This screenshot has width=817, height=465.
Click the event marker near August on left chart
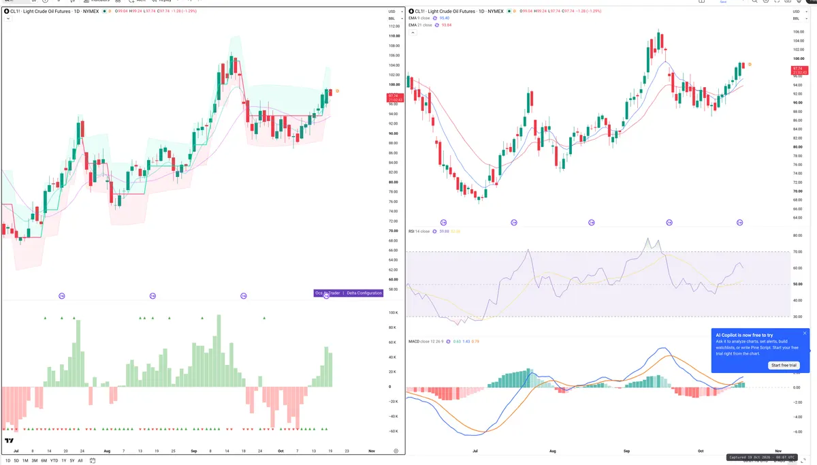[153, 295]
